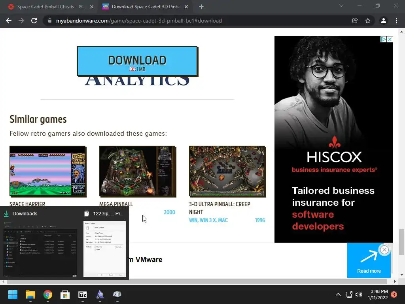Select the Download Space Cadet 3D Pinball tab
This screenshot has width=405, height=304.
click(146, 7)
